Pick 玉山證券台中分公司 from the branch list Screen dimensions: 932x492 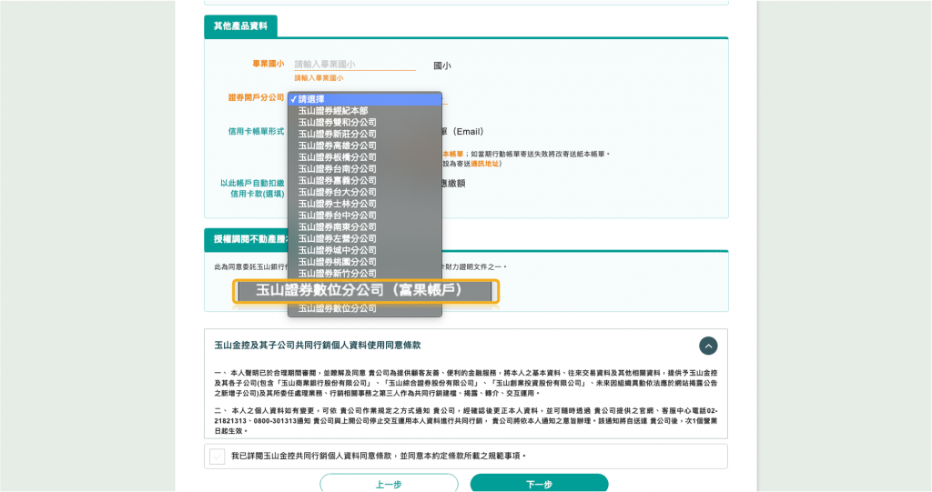(x=365, y=216)
